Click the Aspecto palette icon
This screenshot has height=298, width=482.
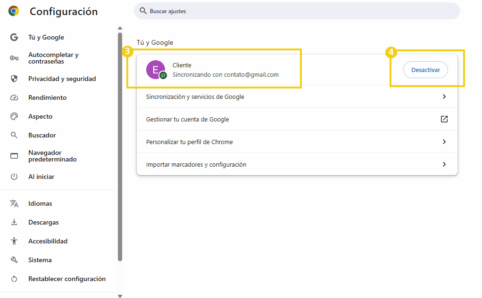pyautogui.click(x=14, y=116)
